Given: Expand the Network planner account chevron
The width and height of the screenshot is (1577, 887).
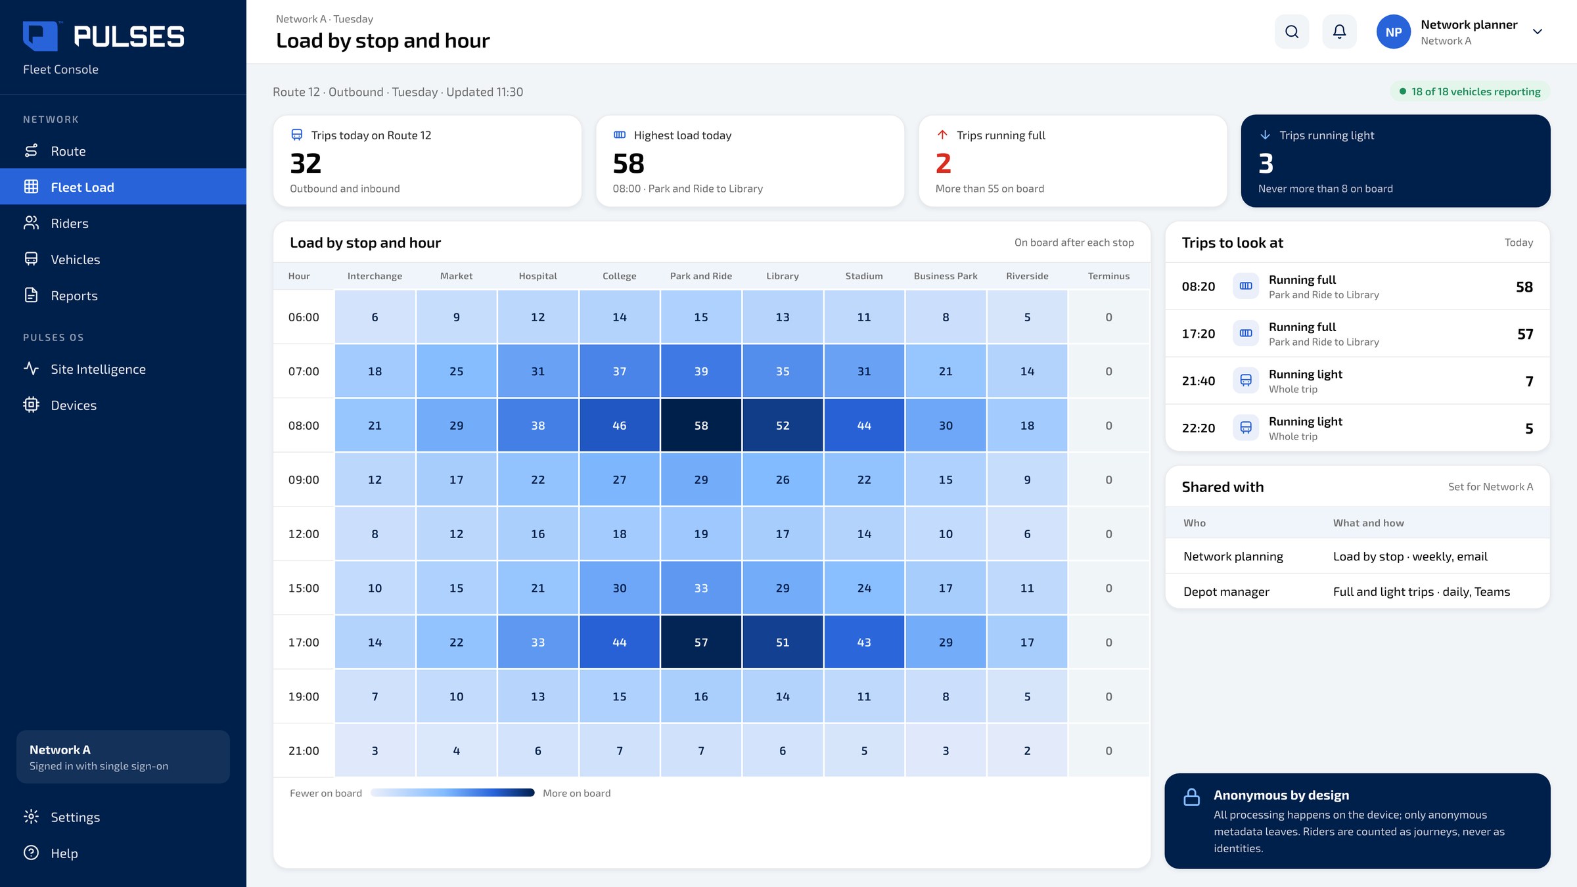Looking at the screenshot, I should (1538, 32).
